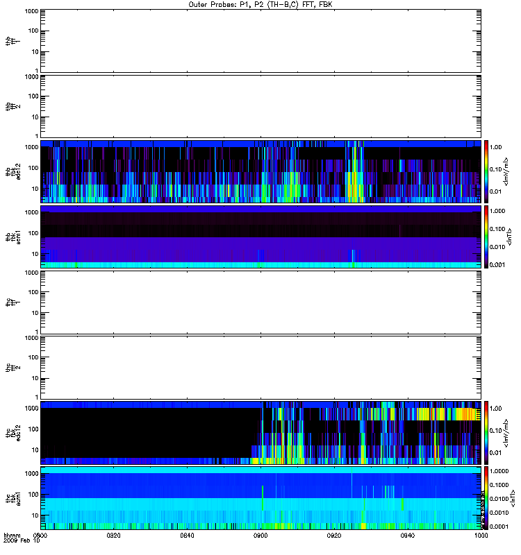Click '0.01' on the thc edc12 color scale
Viewport: 521px width, 555px height.
click(x=495, y=453)
